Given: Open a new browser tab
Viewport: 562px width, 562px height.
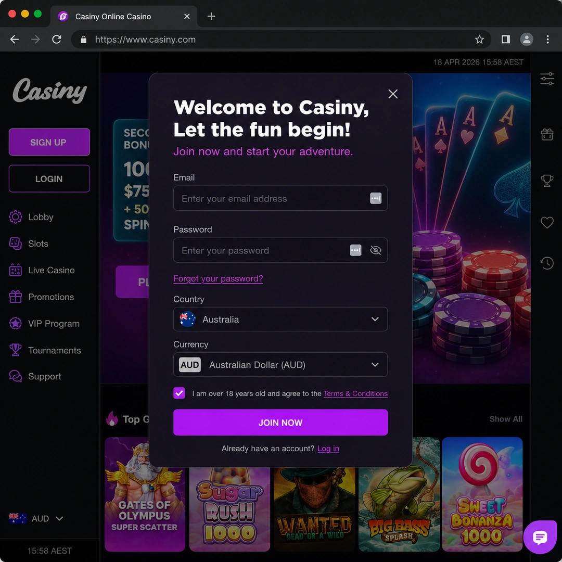Looking at the screenshot, I should 211,16.
